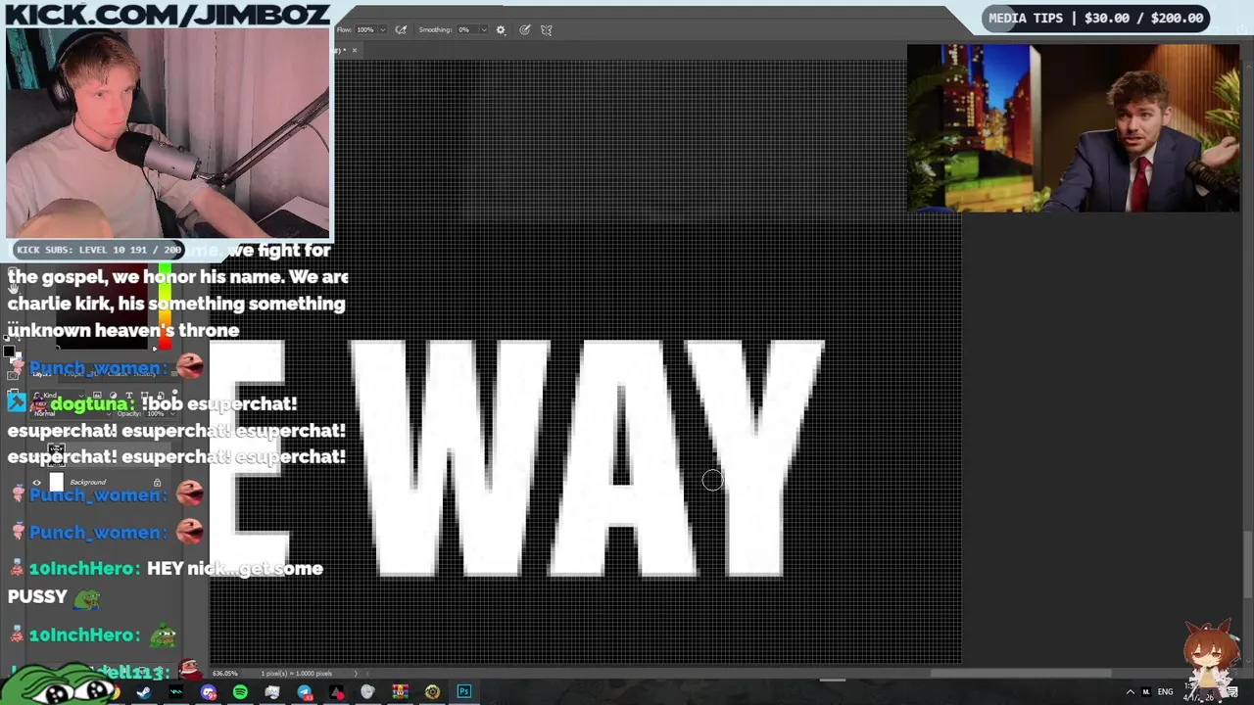Open the dark triangle app on the taskbar

click(337, 692)
